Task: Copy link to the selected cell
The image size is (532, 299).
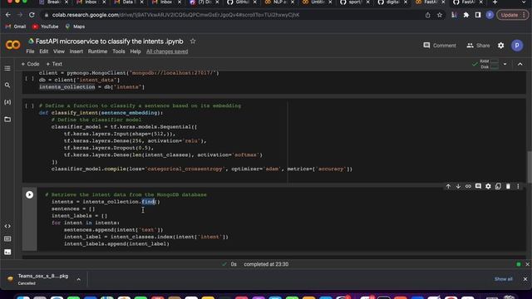Action: click(x=468, y=186)
